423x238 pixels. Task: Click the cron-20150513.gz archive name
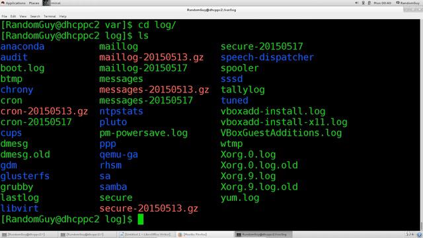point(44,112)
